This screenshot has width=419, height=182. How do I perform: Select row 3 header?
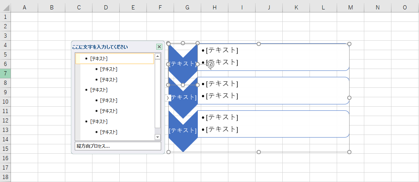(x=5, y=36)
